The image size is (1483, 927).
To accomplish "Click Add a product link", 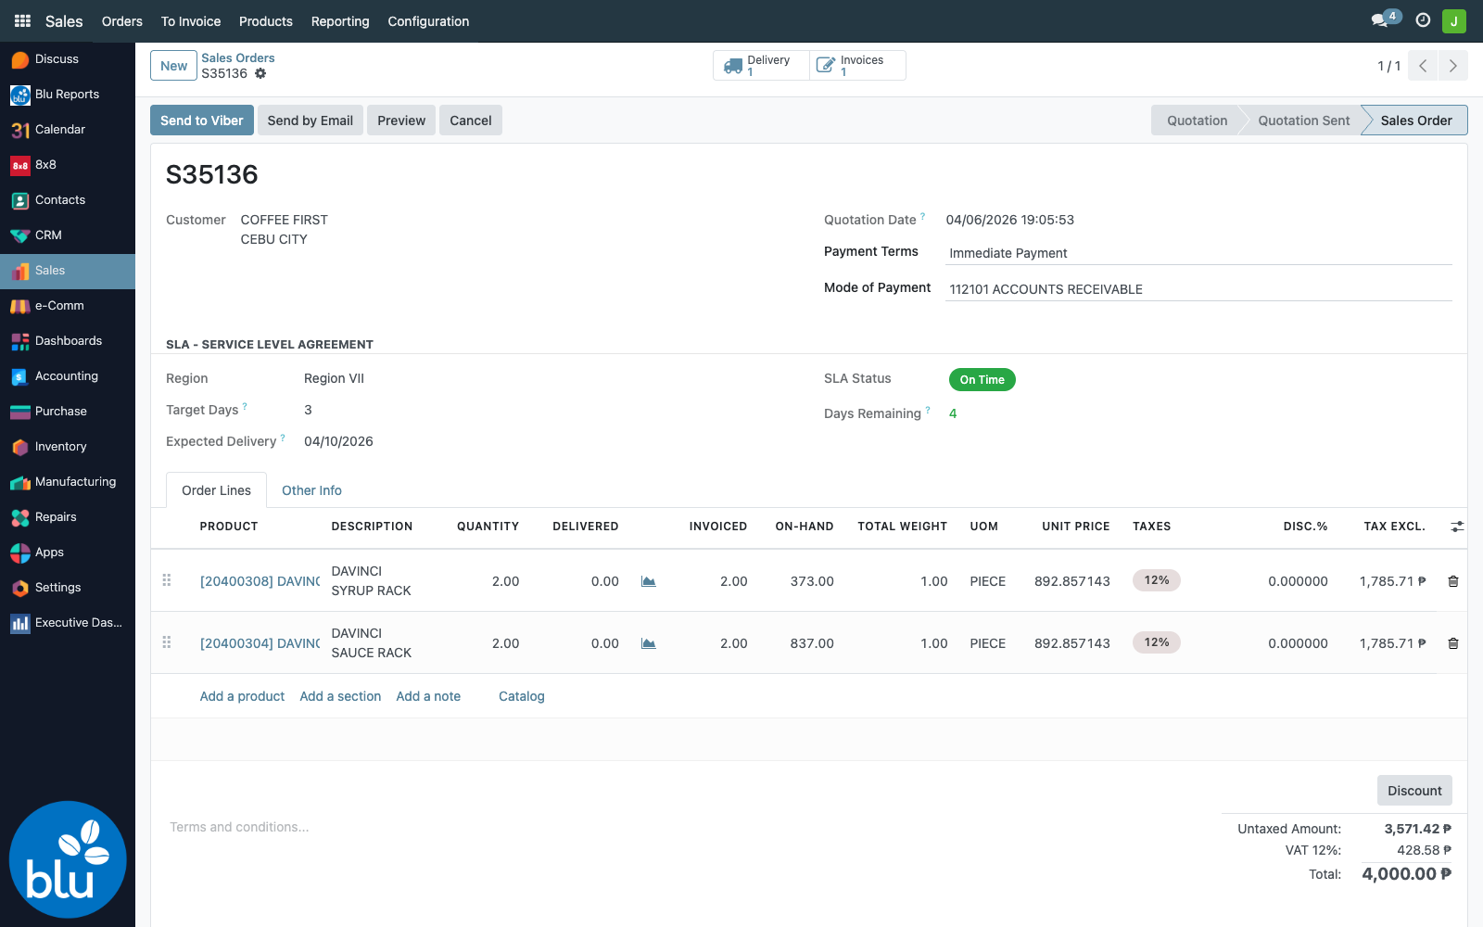I will [242, 696].
